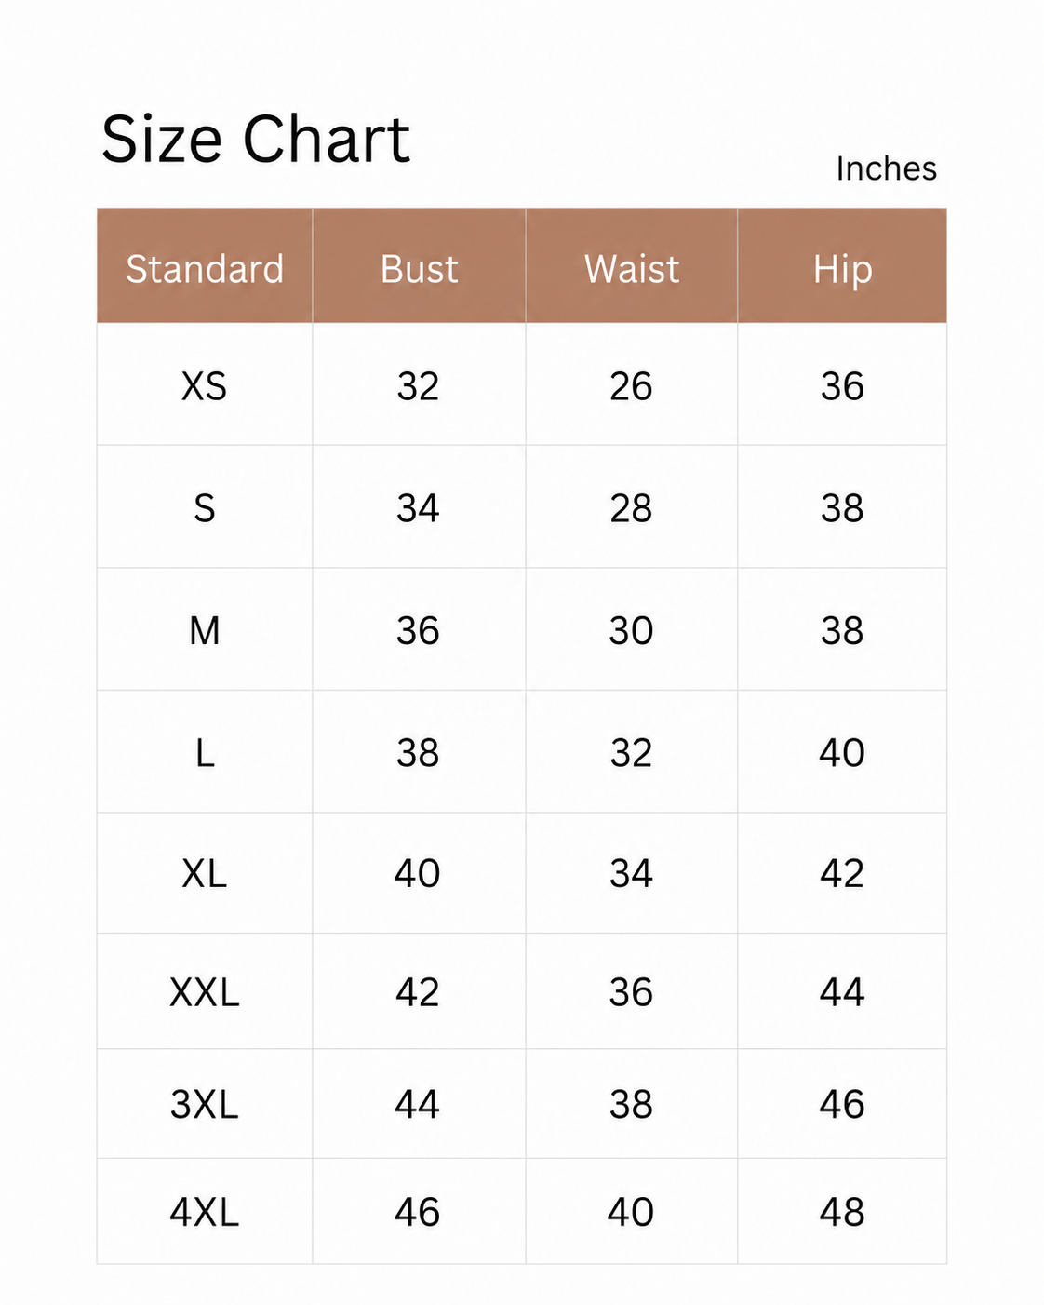Click the XS size row label
Viewport: 1044px width, 1305px height.
pyautogui.click(x=205, y=386)
